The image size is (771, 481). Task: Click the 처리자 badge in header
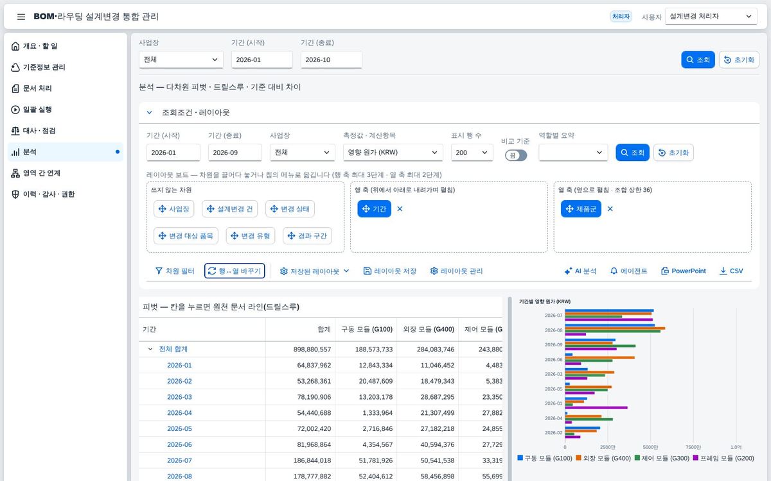[x=621, y=17]
